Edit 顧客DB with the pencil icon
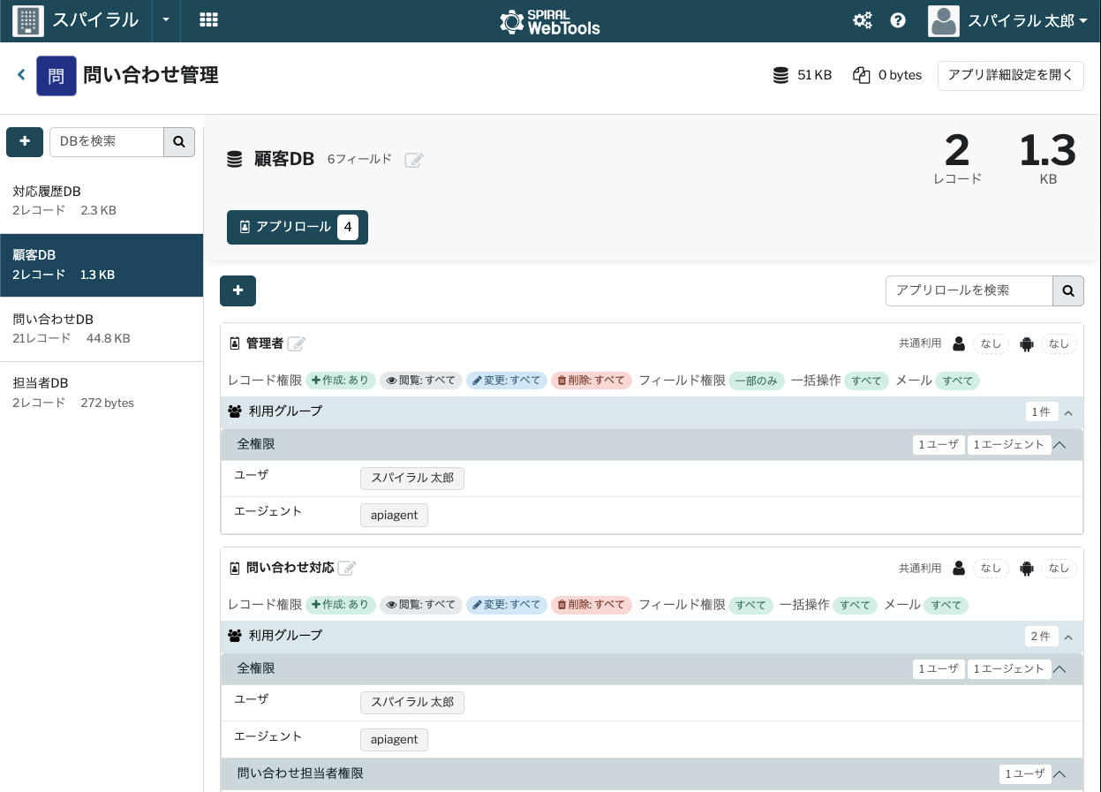The width and height of the screenshot is (1101, 792). [414, 160]
